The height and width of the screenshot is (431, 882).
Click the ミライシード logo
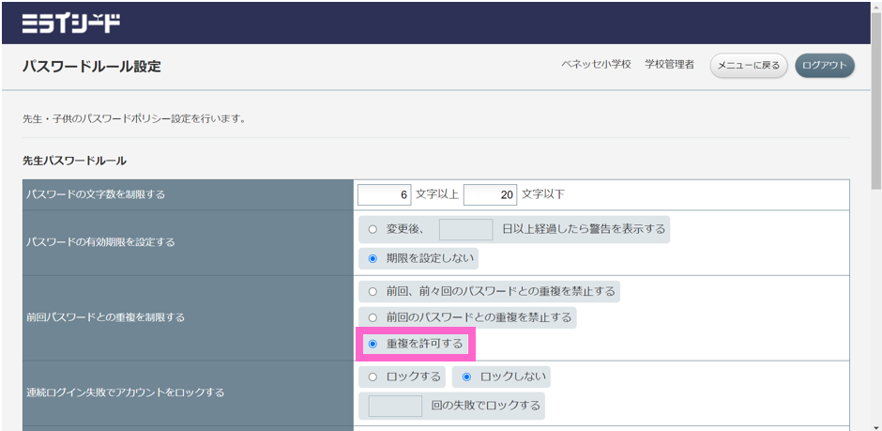click(x=71, y=23)
